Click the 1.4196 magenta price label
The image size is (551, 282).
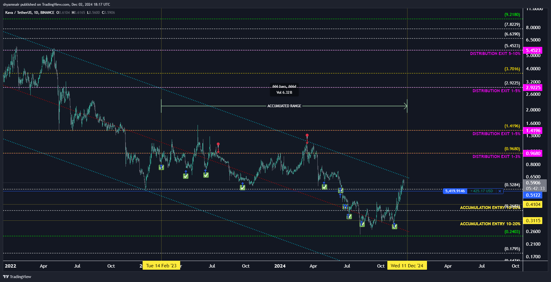pos(533,131)
